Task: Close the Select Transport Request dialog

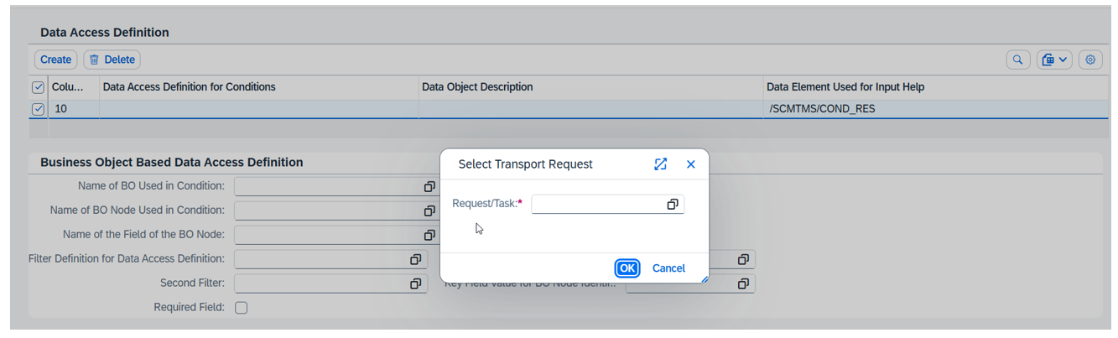Action: coord(690,164)
